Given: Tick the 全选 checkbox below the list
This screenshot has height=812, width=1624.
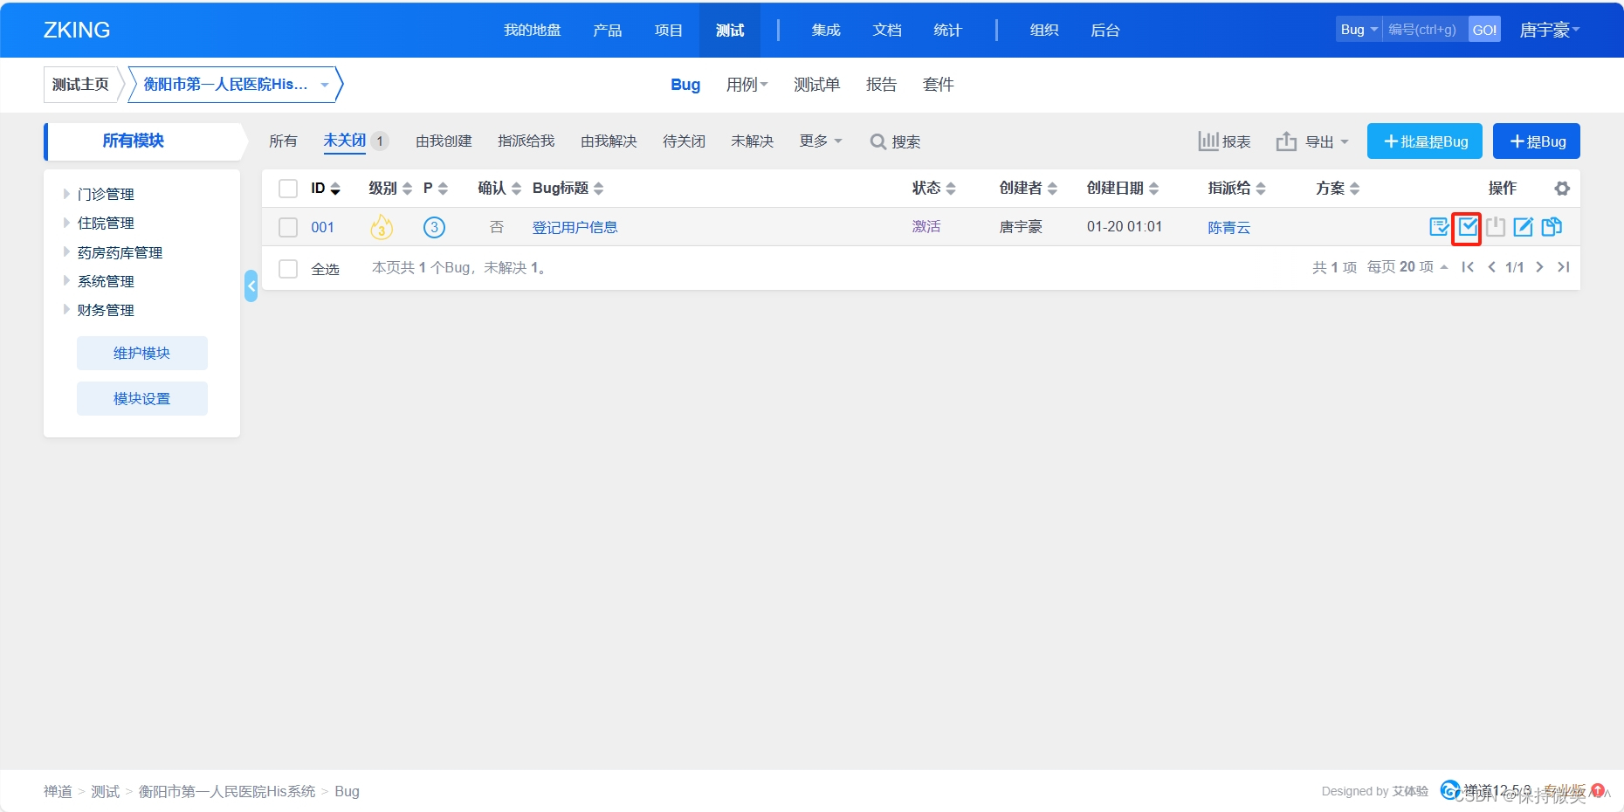Looking at the screenshot, I should tap(288, 269).
